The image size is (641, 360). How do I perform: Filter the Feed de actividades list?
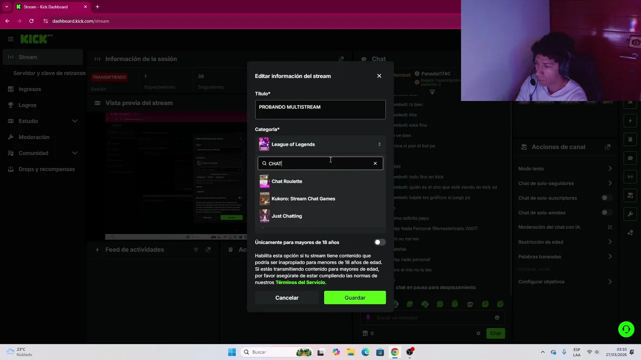[196, 249]
